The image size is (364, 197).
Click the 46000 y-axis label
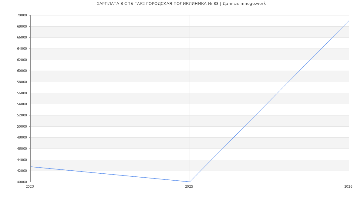[x=22, y=149]
